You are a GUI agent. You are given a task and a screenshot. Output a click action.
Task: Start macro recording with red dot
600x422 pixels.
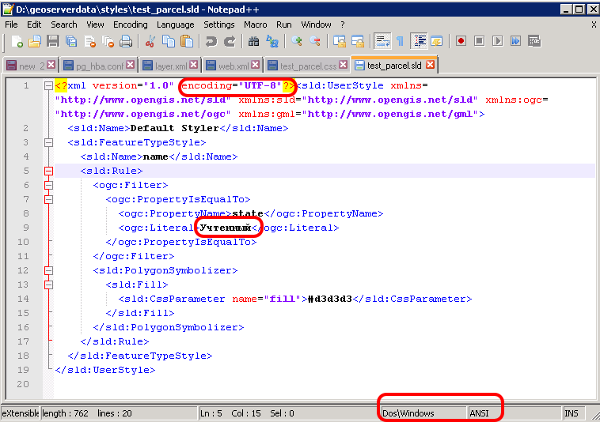pyautogui.click(x=461, y=41)
